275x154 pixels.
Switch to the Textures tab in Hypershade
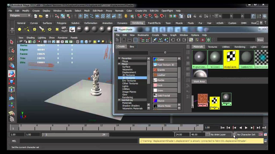click(212, 47)
